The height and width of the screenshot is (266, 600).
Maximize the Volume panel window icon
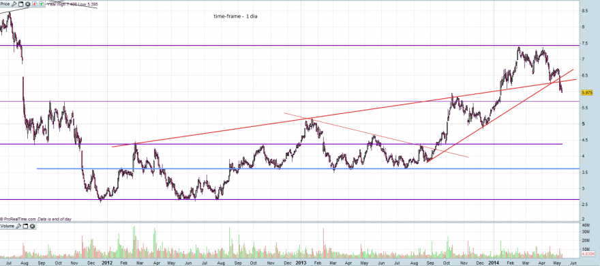(x=25, y=226)
